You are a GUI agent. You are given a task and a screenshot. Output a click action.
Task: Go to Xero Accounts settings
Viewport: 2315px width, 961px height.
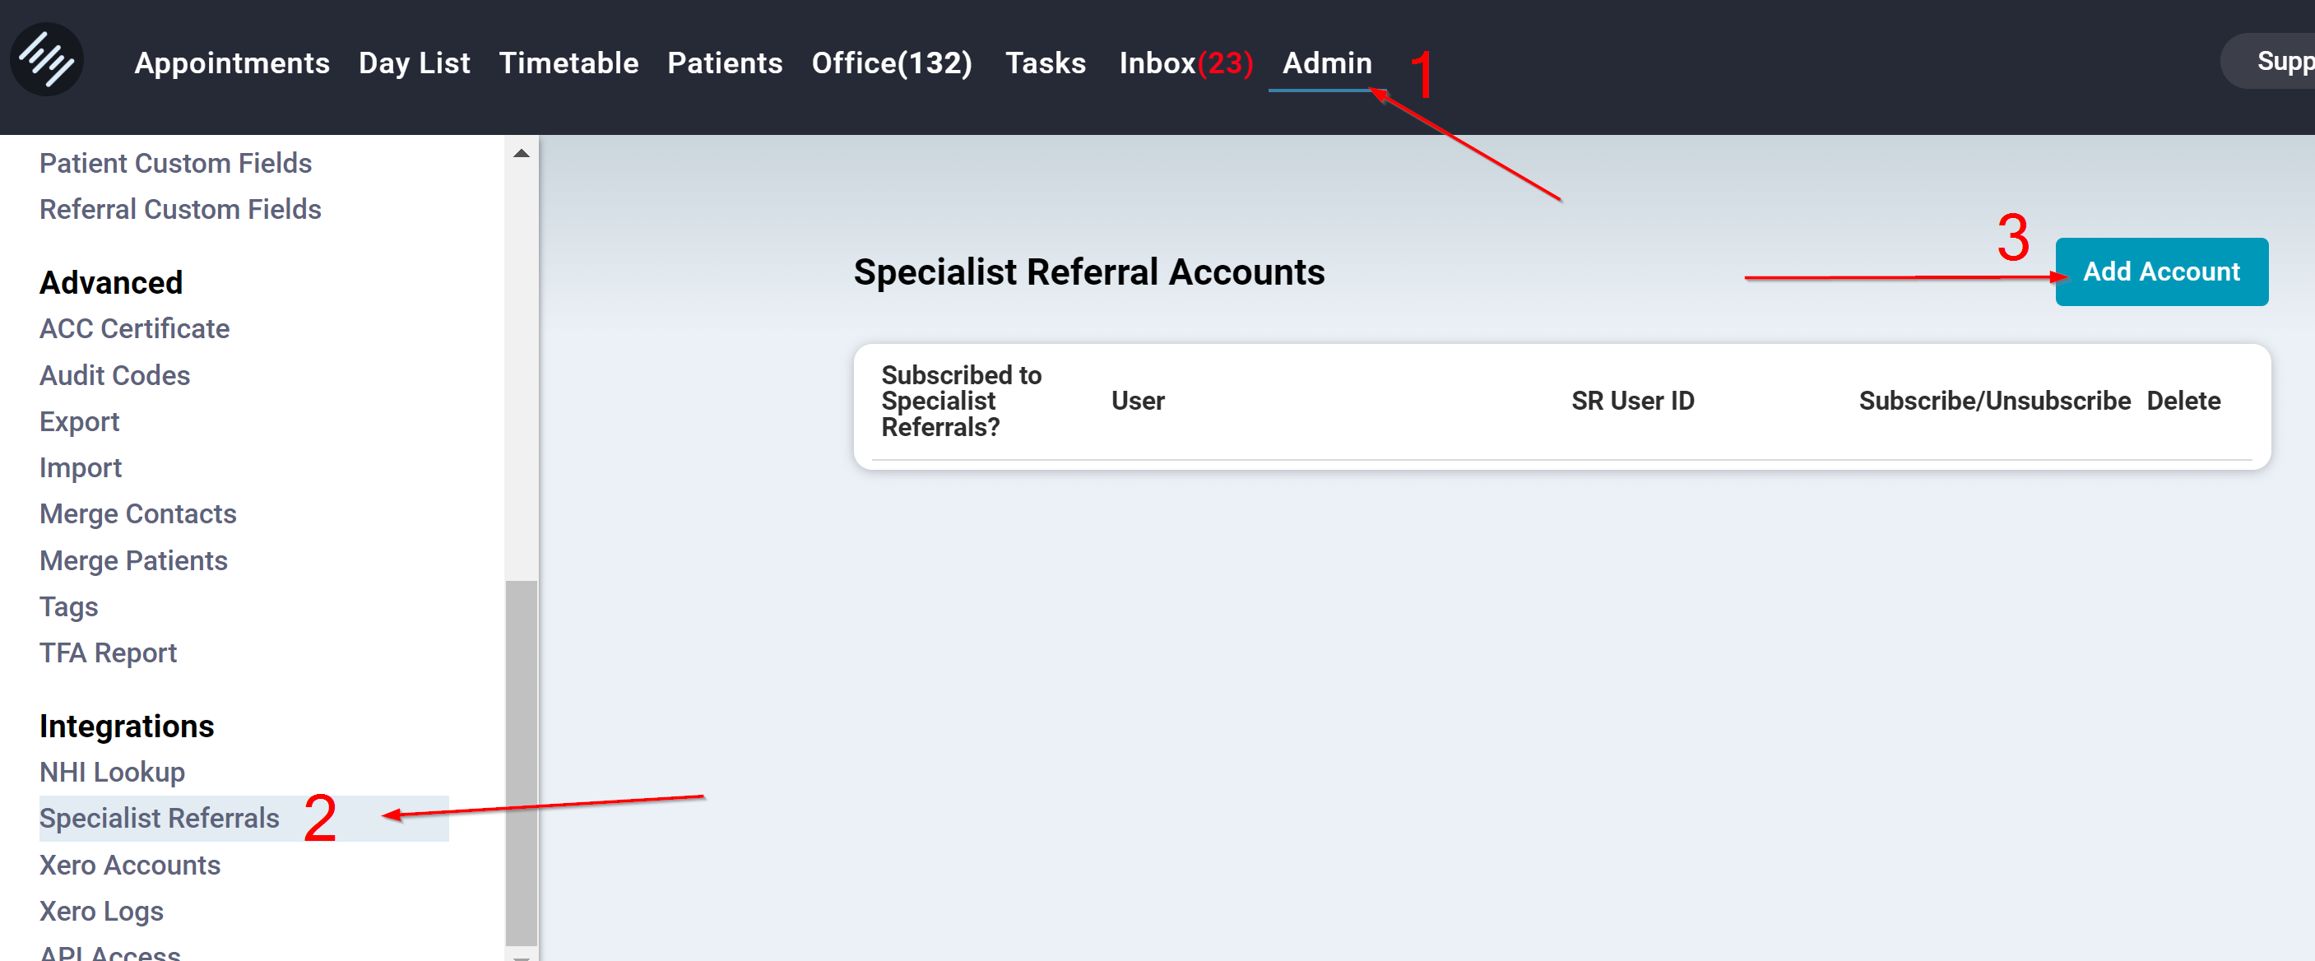(130, 865)
